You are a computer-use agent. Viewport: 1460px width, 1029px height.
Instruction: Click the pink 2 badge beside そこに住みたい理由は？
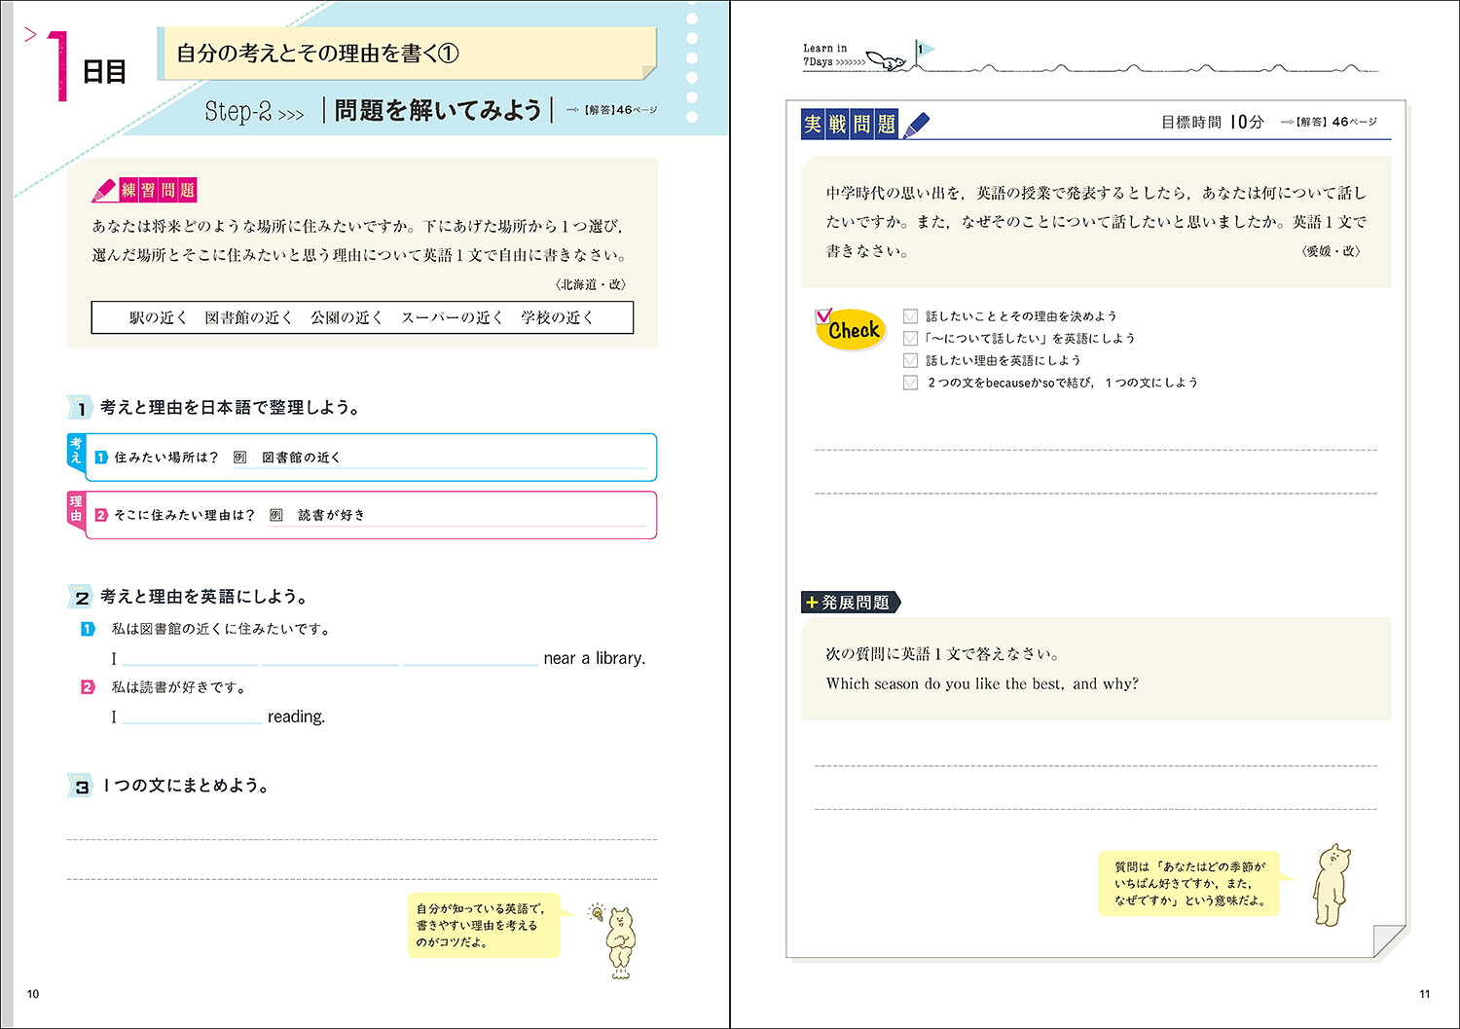click(x=100, y=515)
